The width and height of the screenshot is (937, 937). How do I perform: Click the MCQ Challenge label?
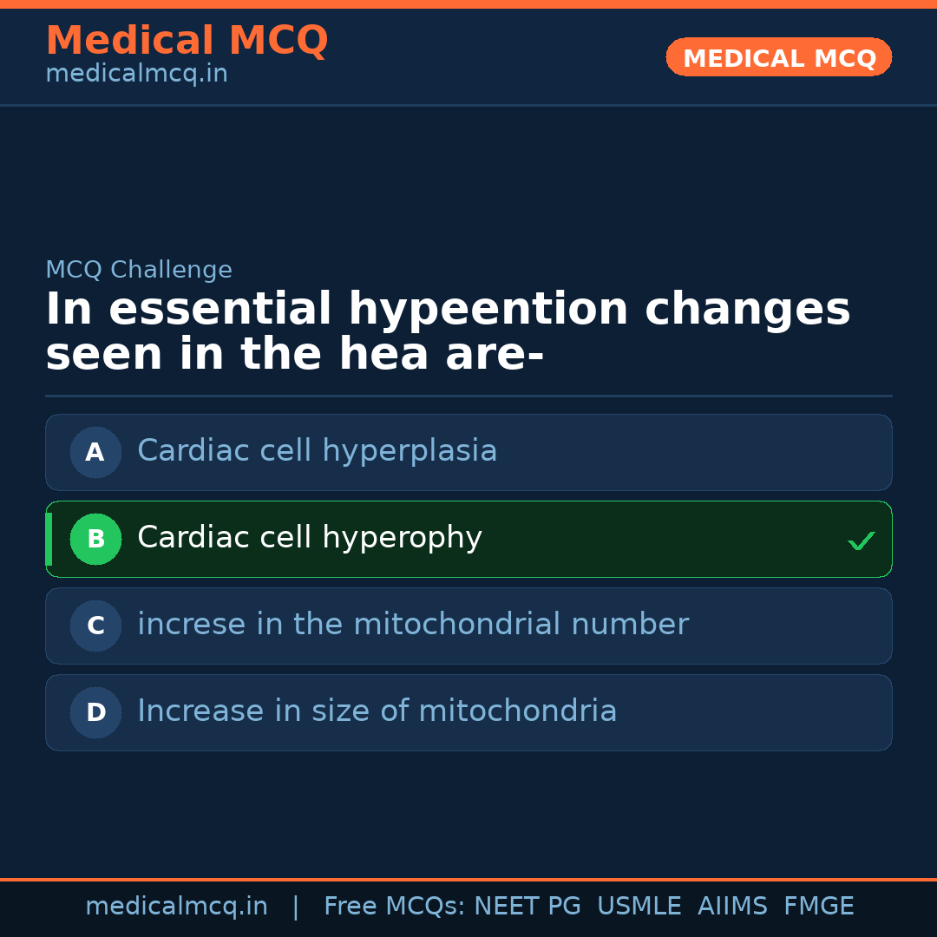pos(139,270)
